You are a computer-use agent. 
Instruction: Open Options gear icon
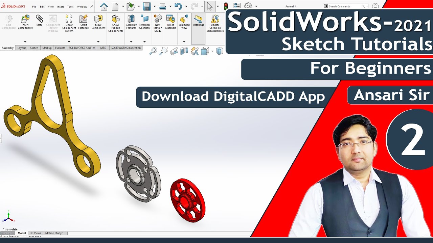coord(248,6)
